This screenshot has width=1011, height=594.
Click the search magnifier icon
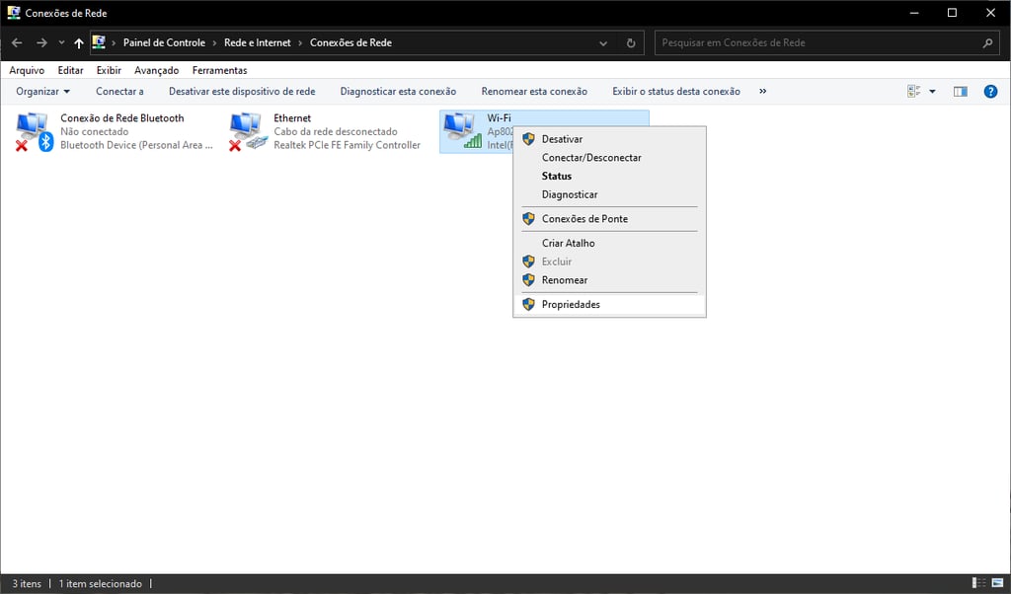coord(987,42)
